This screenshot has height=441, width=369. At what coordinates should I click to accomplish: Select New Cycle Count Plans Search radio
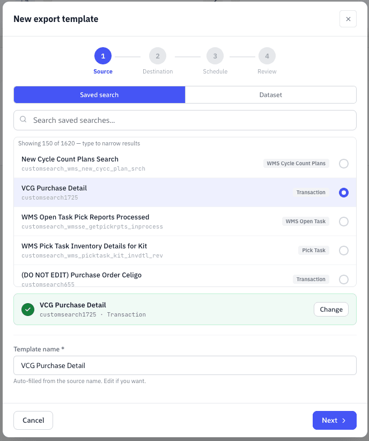tap(344, 164)
